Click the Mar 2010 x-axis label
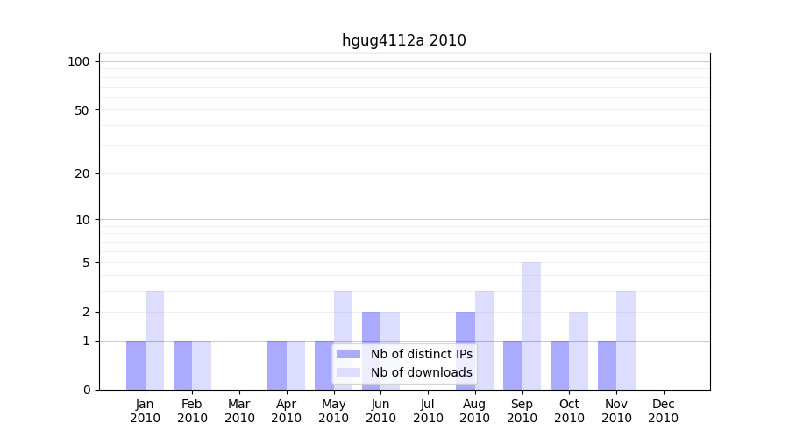This screenshot has width=789, height=438. [x=239, y=411]
